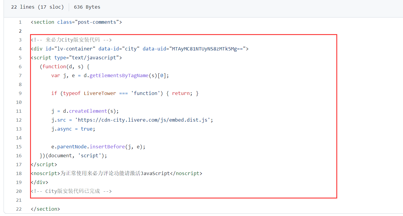403x216 pixels.
Task: Click line number 17
Action: pos(19,164)
